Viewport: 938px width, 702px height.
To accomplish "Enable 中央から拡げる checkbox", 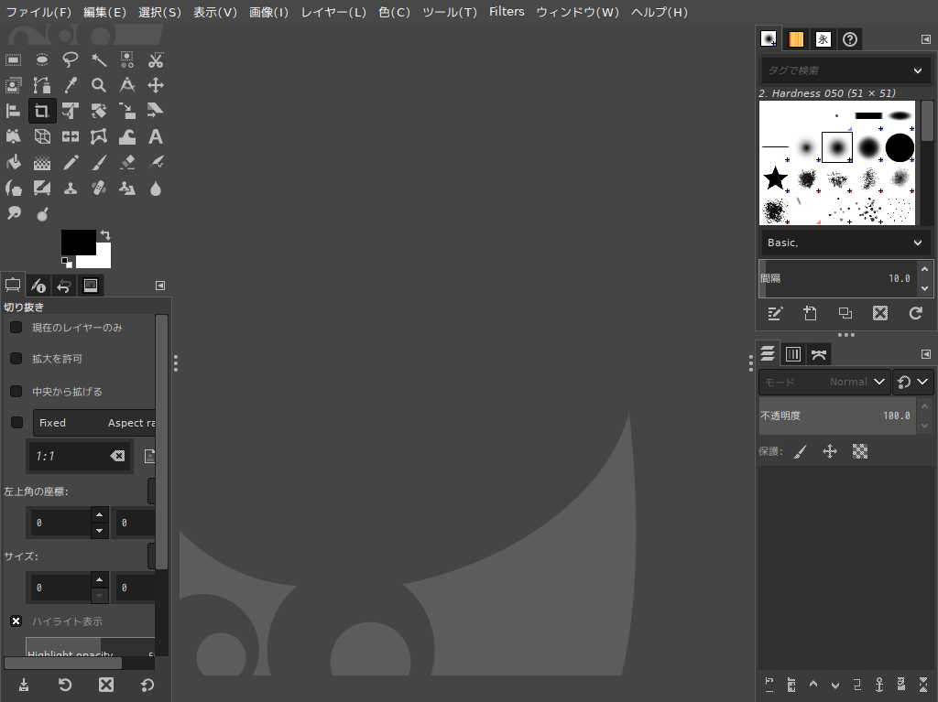I will click(16, 391).
